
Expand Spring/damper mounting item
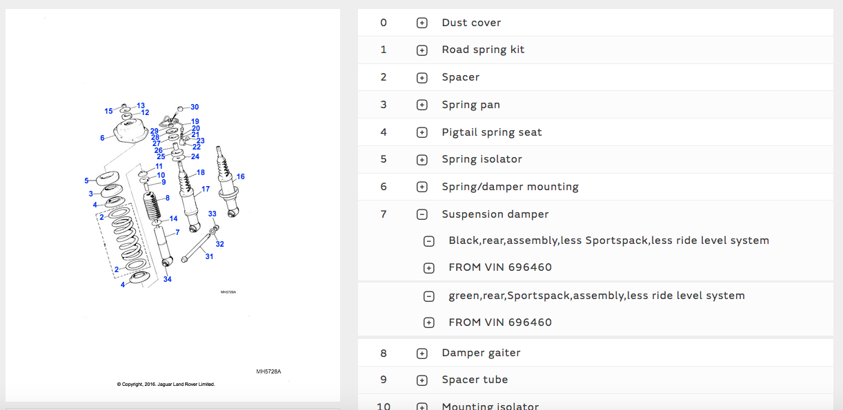coord(422,187)
